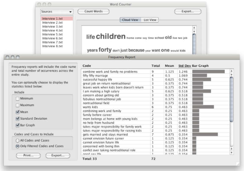
Task: Click the frequency table scroll up arrow
Action: point(231,71)
